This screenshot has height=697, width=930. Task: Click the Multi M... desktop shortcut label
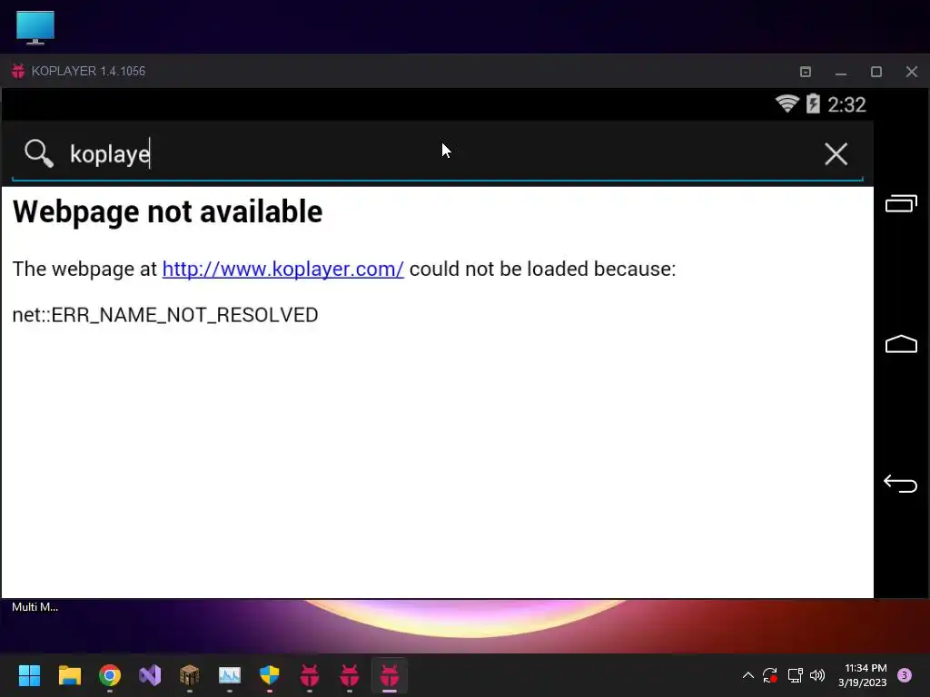(x=35, y=607)
